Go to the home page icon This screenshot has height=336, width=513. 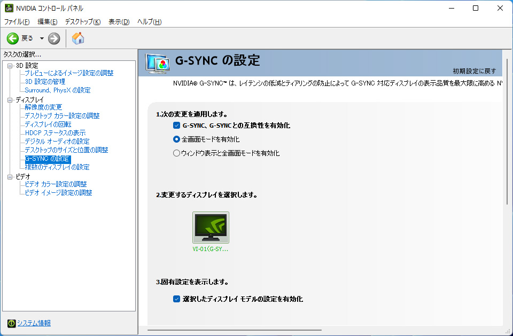(x=78, y=38)
